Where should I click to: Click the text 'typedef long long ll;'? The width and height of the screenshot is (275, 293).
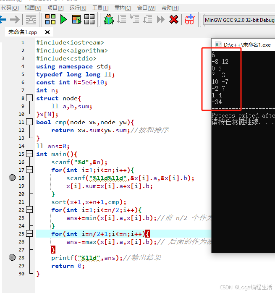[75, 74]
